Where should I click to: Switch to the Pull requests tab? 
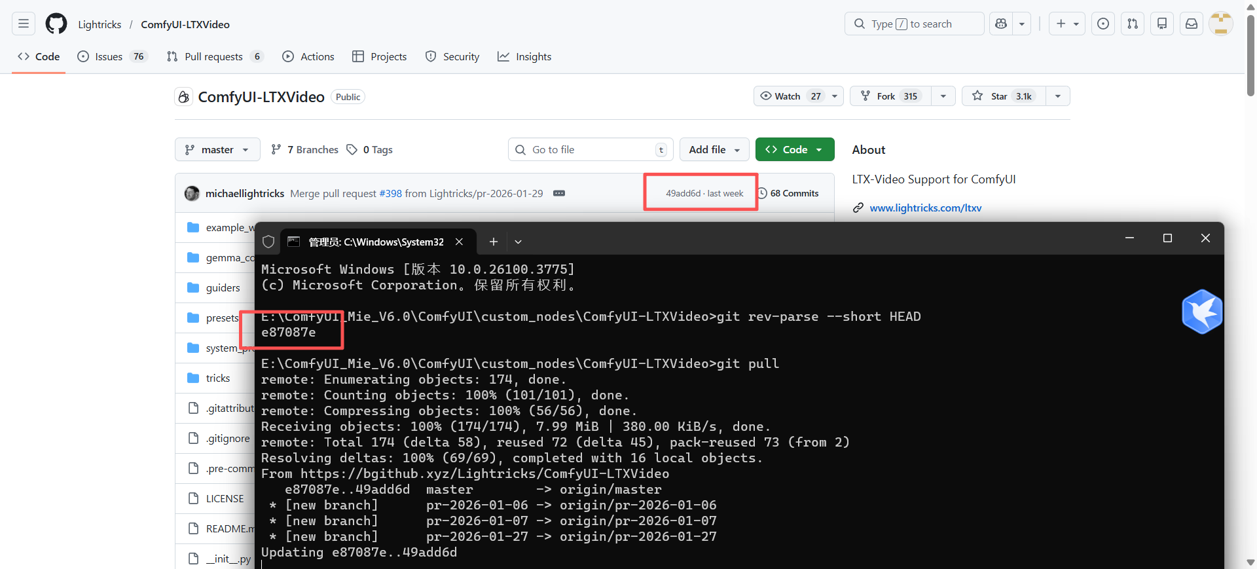[215, 56]
